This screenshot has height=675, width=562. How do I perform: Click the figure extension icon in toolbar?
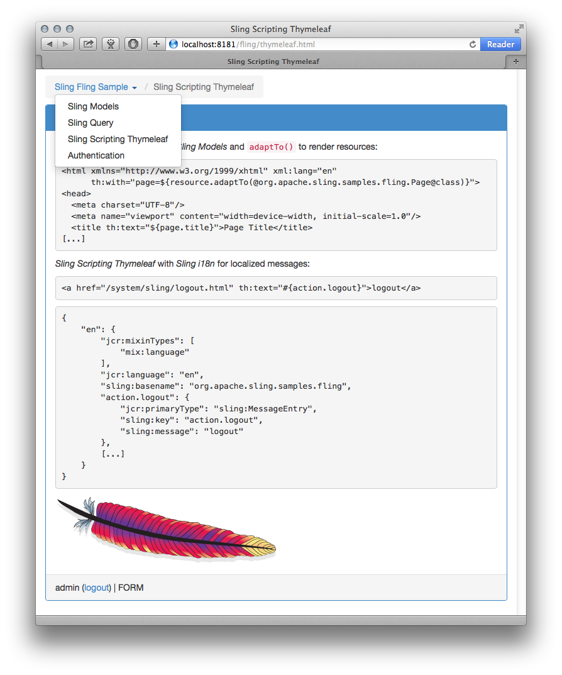111,44
